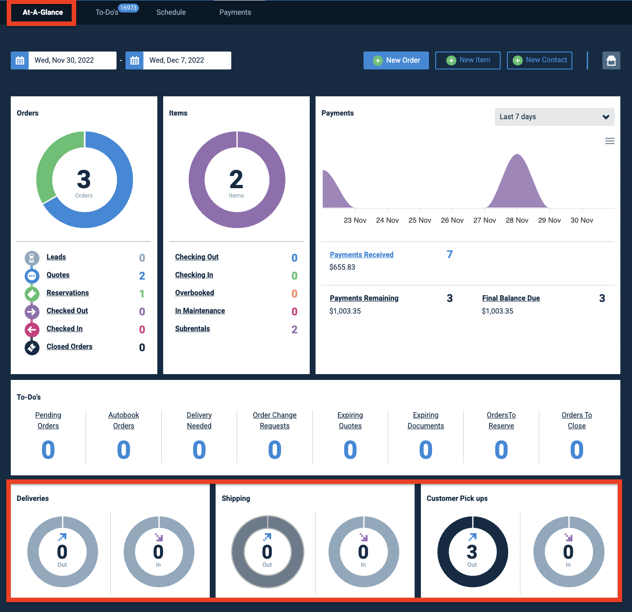Viewport: 632px width, 612px height.
Task: Click the Closed Orders icon
Action: pyautogui.click(x=32, y=348)
